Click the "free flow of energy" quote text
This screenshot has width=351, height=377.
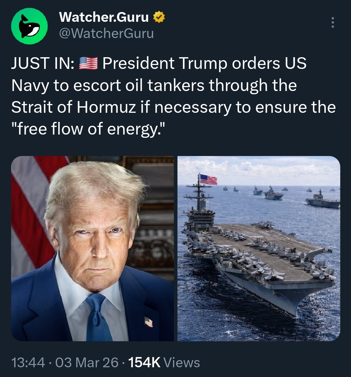88,129
